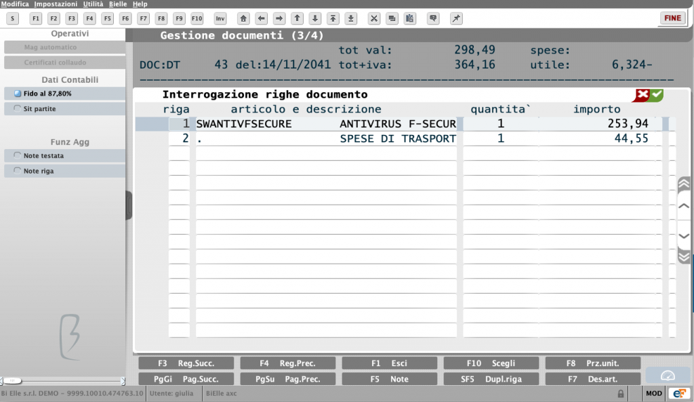Click the jump-to-bottom arrow icon
This screenshot has height=402, width=694.
tap(351, 18)
